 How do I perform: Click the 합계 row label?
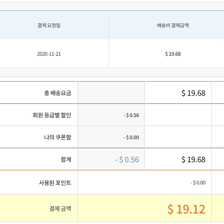click(x=66, y=160)
